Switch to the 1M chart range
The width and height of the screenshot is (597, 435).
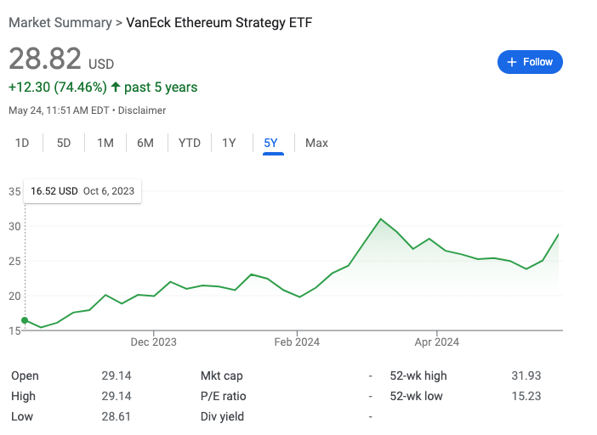coord(105,143)
